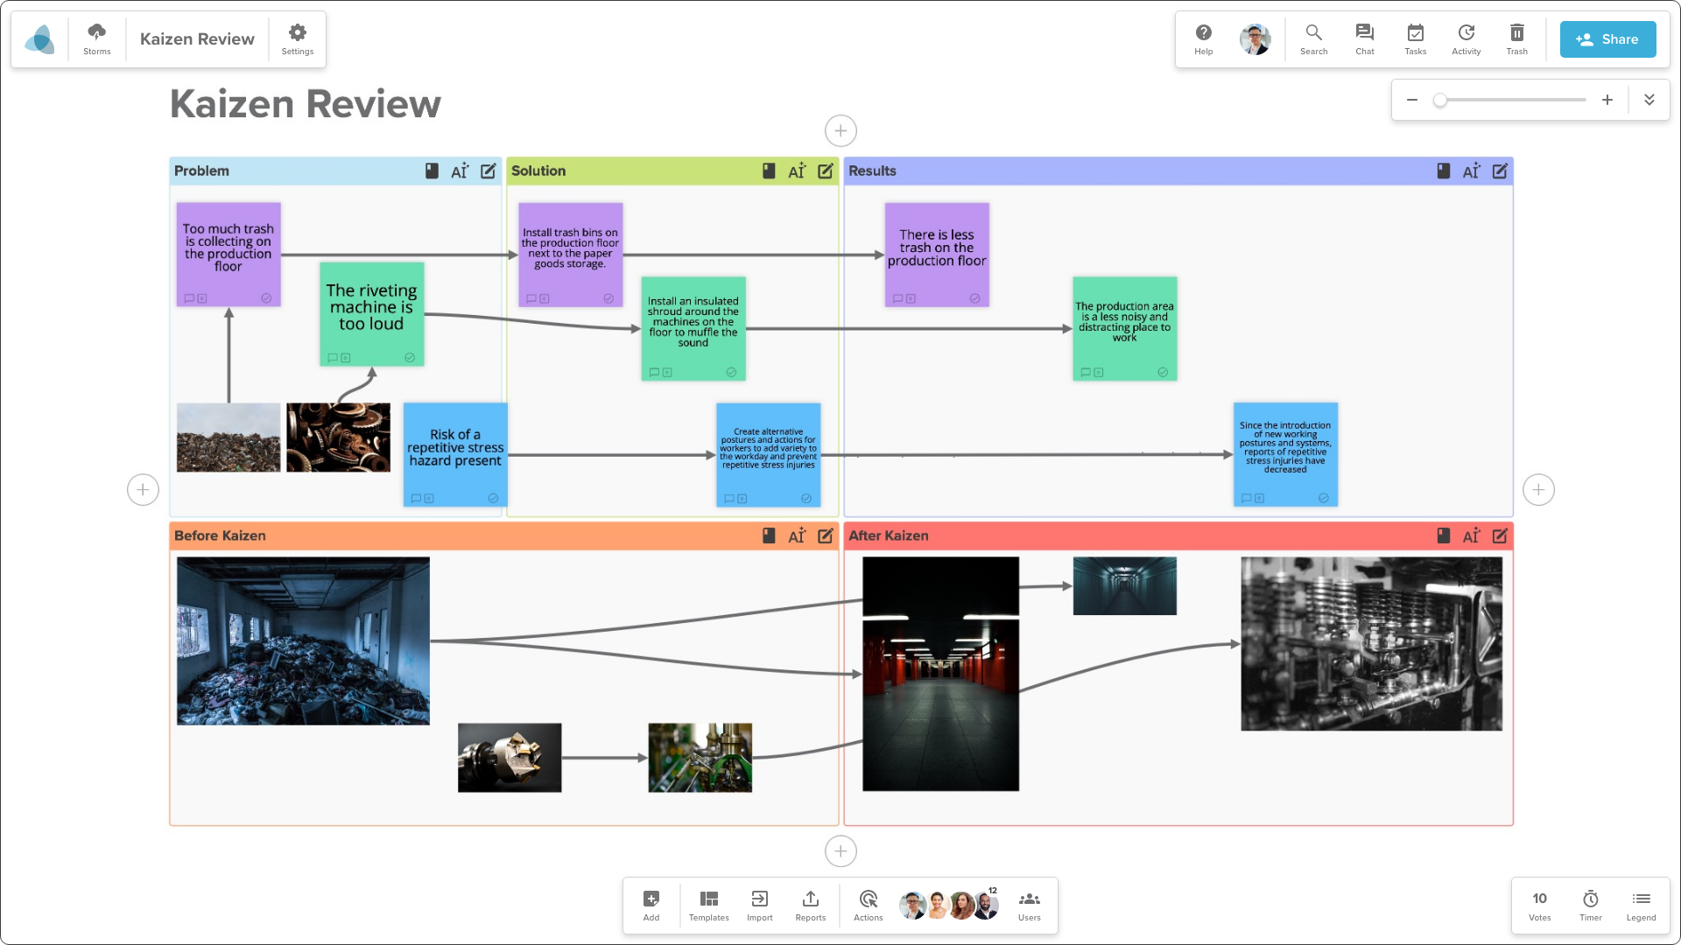View the Activity history
This screenshot has width=1681, height=945.
tap(1466, 38)
